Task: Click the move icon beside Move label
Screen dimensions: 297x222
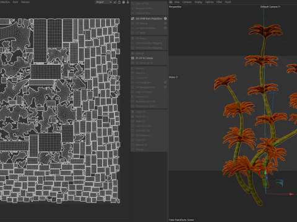Action: tap(177, 77)
